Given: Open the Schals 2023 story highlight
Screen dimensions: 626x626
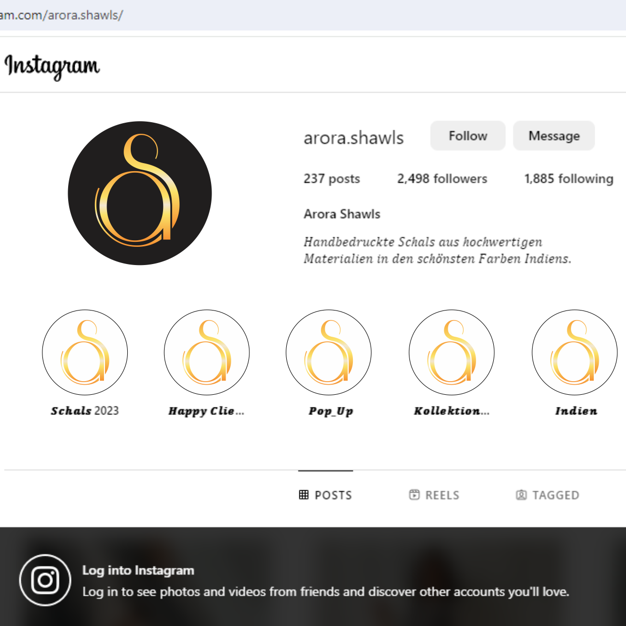Looking at the screenshot, I should (x=85, y=352).
